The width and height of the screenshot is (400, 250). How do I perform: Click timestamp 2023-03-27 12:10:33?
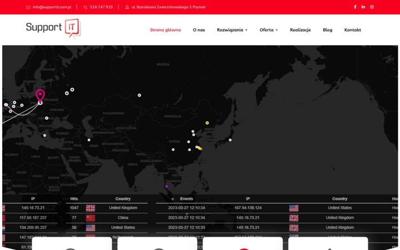click(187, 228)
